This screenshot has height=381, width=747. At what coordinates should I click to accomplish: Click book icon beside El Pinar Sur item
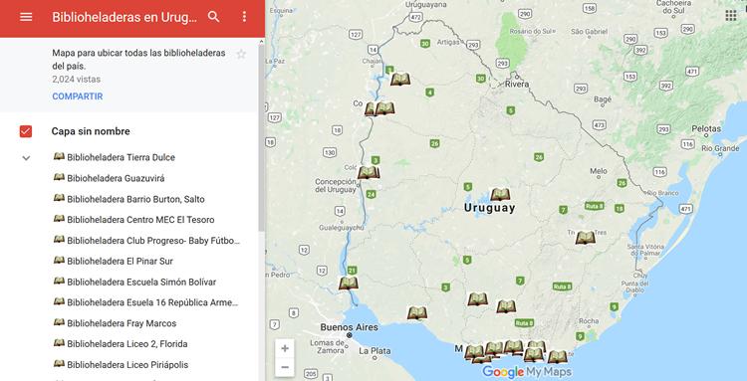point(59,260)
